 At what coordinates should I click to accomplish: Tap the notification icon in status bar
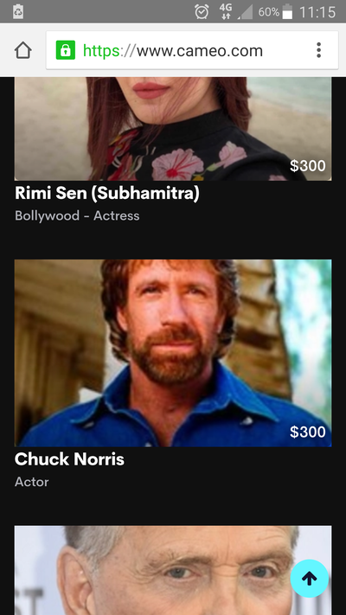[x=18, y=11]
